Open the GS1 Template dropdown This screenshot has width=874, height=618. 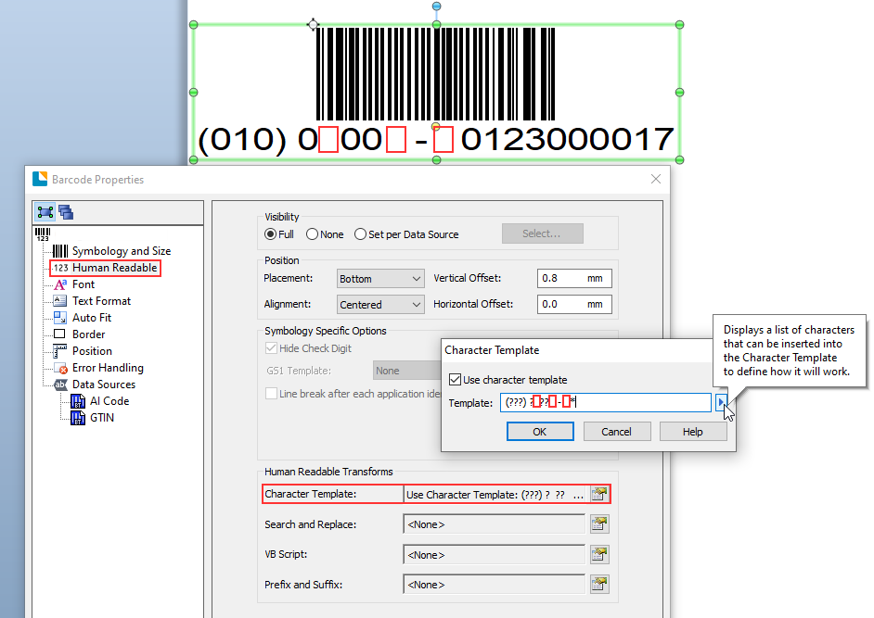pyautogui.click(x=407, y=371)
